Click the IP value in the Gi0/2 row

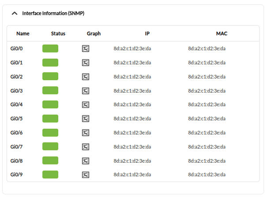pyautogui.click(x=132, y=77)
